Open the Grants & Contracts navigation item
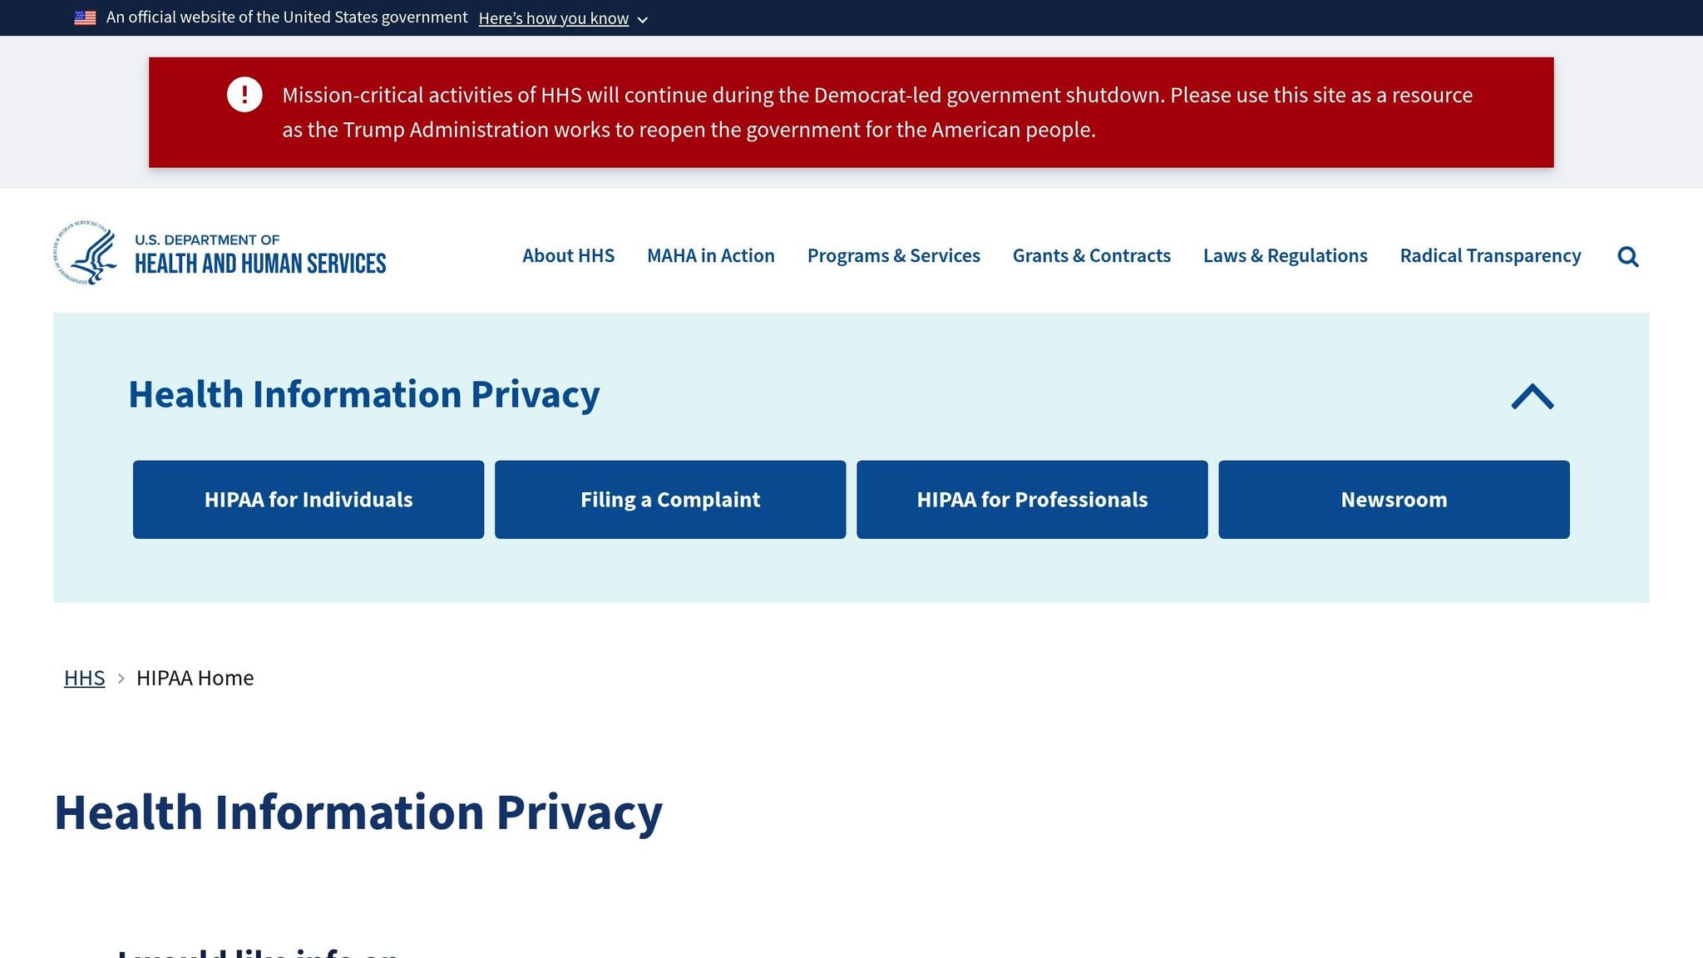The width and height of the screenshot is (1703, 958). (1091, 256)
